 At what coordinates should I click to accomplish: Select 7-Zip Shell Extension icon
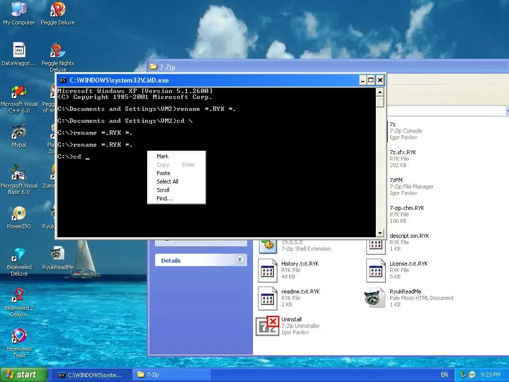267,247
